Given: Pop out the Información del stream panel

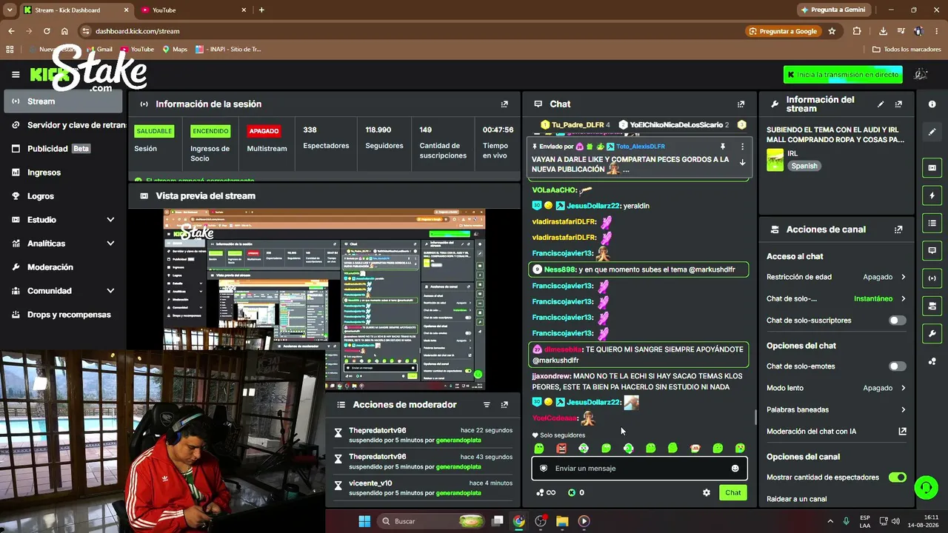Looking at the screenshot, I should [x=898, y=104].
